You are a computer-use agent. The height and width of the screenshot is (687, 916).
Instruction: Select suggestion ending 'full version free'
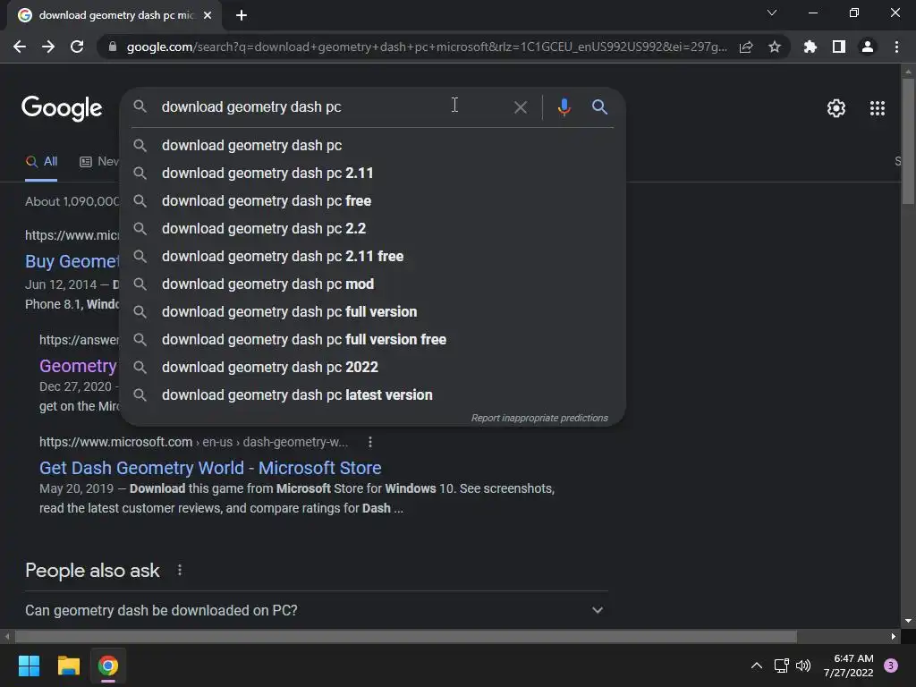click(x=373, y=339)
